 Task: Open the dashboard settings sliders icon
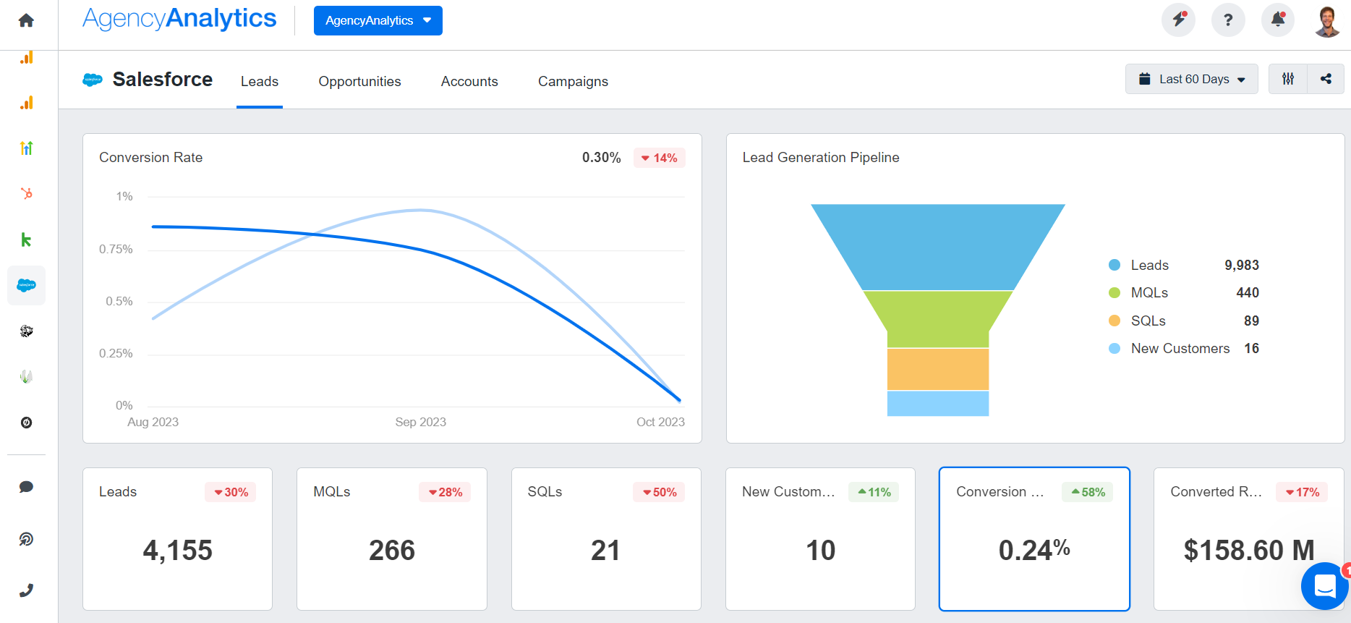[x=1288, y=79]
